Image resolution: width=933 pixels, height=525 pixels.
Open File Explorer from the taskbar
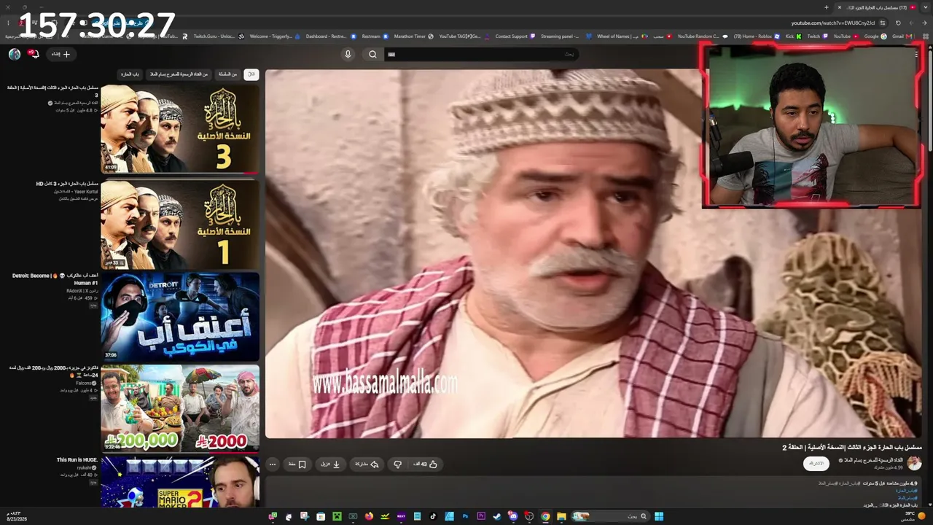(x=561, y=516)
